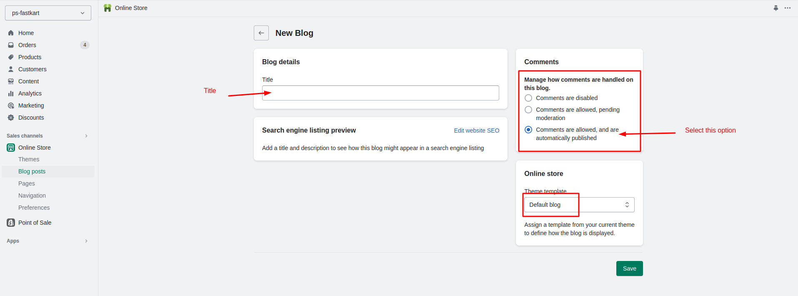Image resolution: width=798 pixels, height=296 pixels.
Task: Click the green Save button
Action: pos(629,268)
